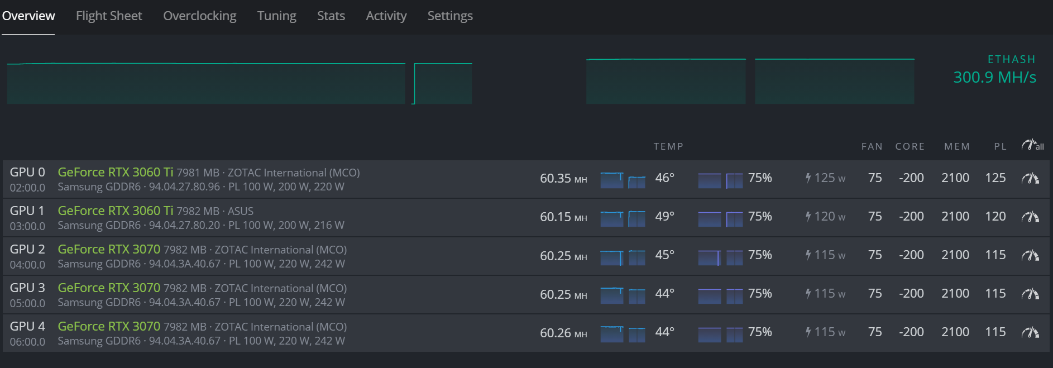Click the -200 core clock value for GPU 2
This screenshot has height=368, width=1053.
[x=911, y=255]
